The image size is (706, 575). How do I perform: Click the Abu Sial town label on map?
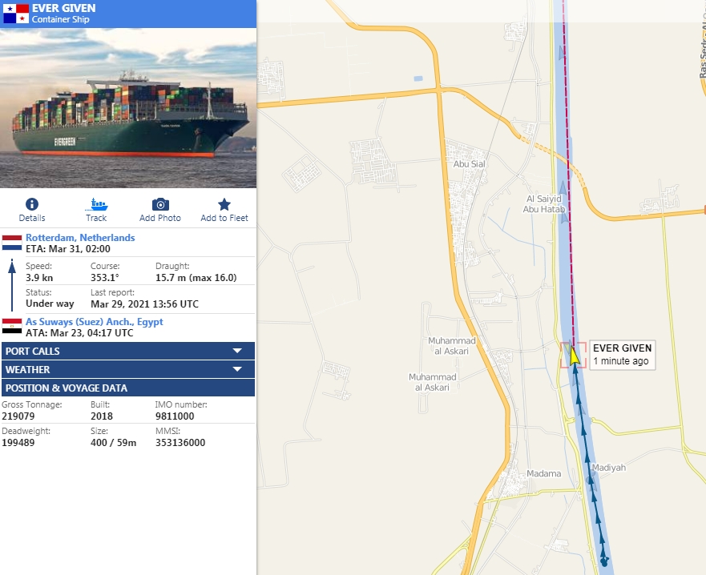tap(470, 164)
